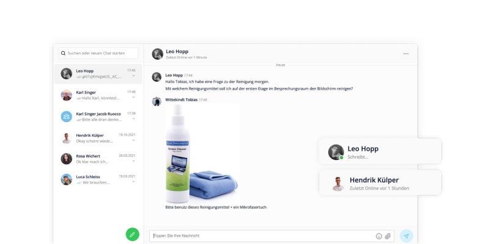
Task: Open Karl Singer chat in the list
Action: 98,95
